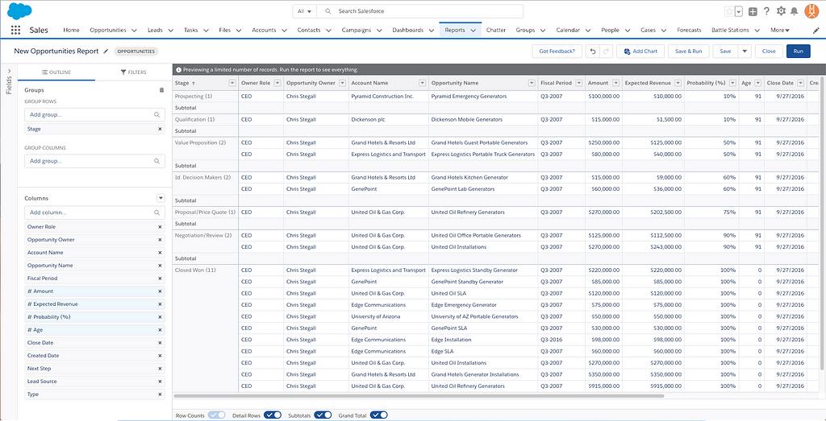Screen dimensions: 826x421
Task: Turn off the Detail Rows switch
Action: pyautogui.click(x=273, y=415)
